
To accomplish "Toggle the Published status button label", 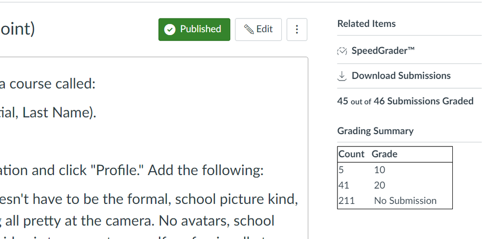I will point(200,29).
